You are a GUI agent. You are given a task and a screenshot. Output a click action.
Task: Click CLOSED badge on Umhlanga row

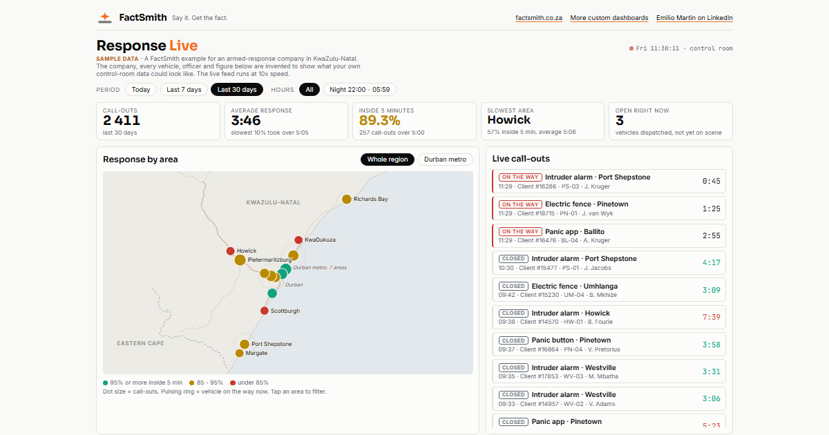(513, 286)
